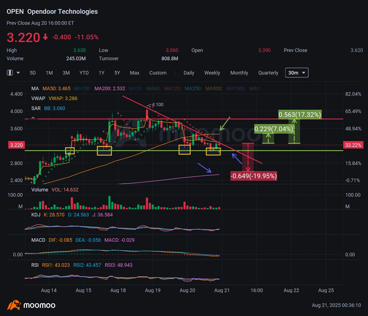Select the Quarterly interval
Image resolution: width=368 pixels, height=316 pixels.
click(x=268, y=73)
